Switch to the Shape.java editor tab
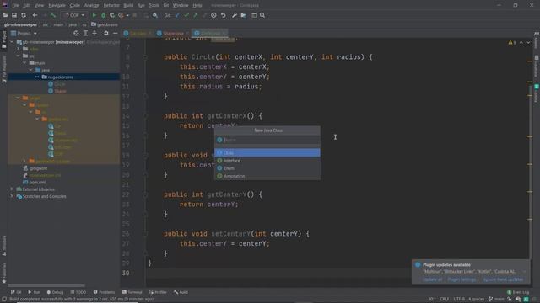The height and width of the screenshot is (303, 540). 173,34
